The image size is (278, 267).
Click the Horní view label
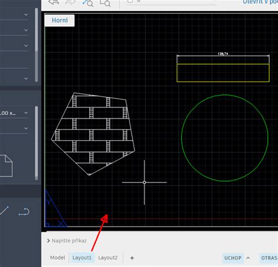60,21
